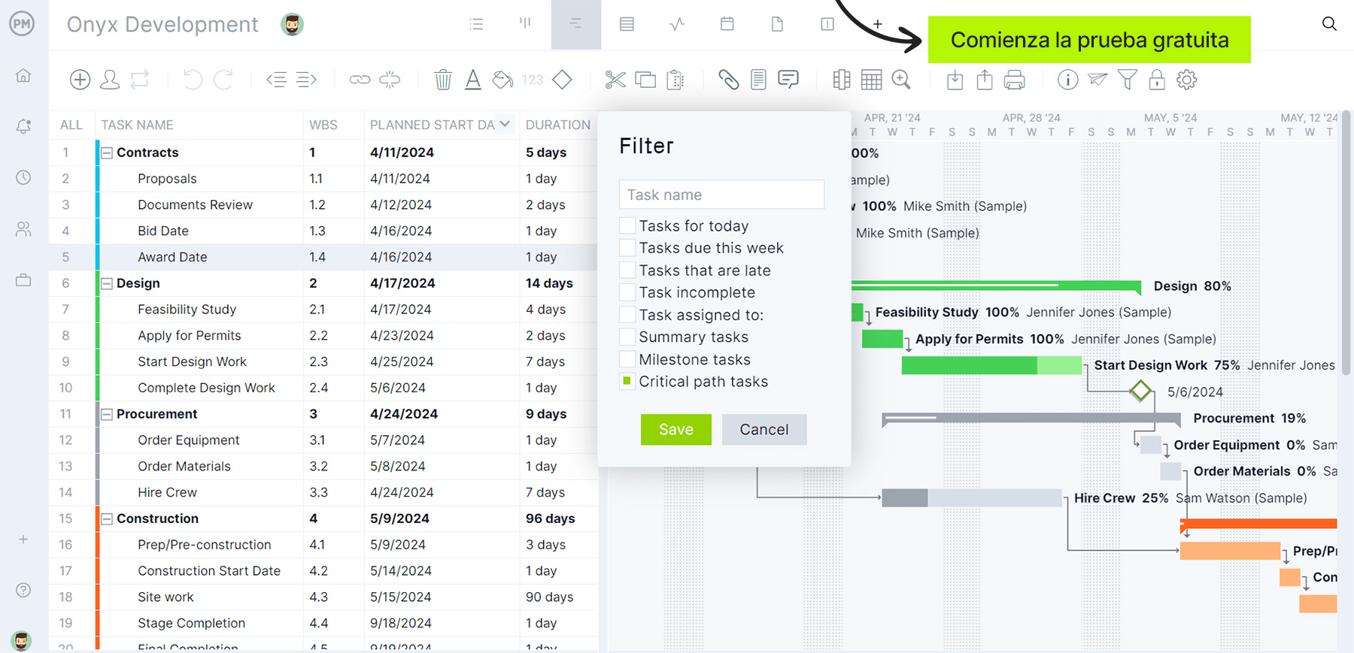Go to home in sidebar
The height and width of the screenshot is (653, 1354).
coord(23,75)
